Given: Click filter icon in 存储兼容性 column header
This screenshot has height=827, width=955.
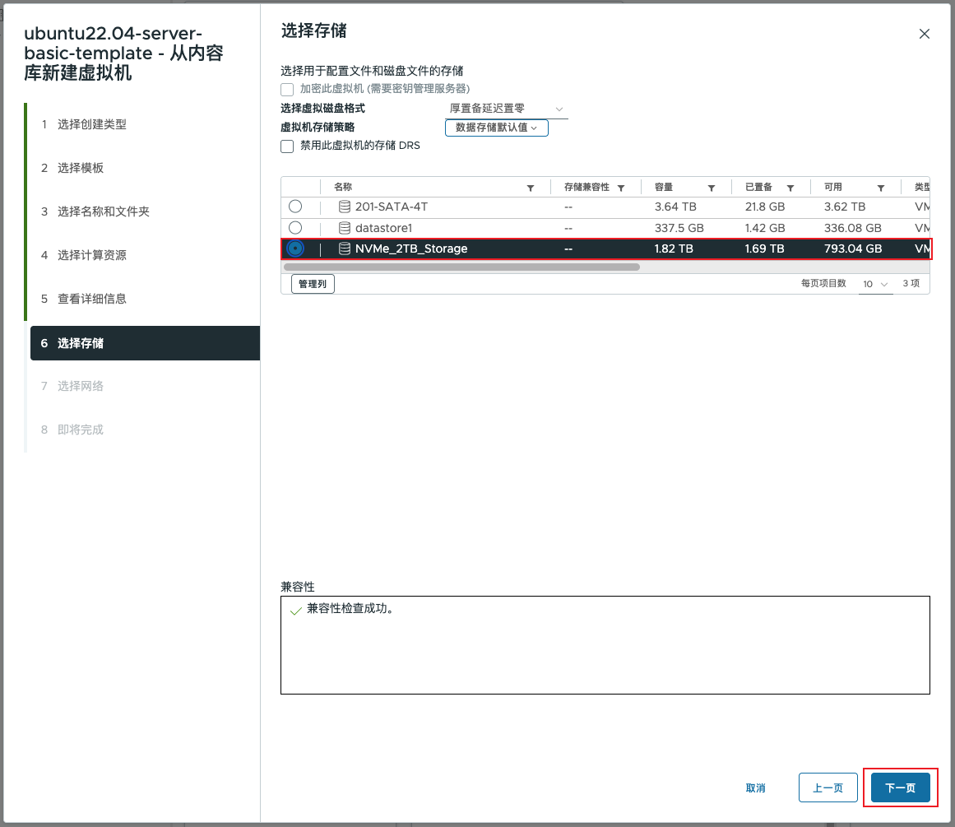Looking at the screenshot, I should (621, 188).
